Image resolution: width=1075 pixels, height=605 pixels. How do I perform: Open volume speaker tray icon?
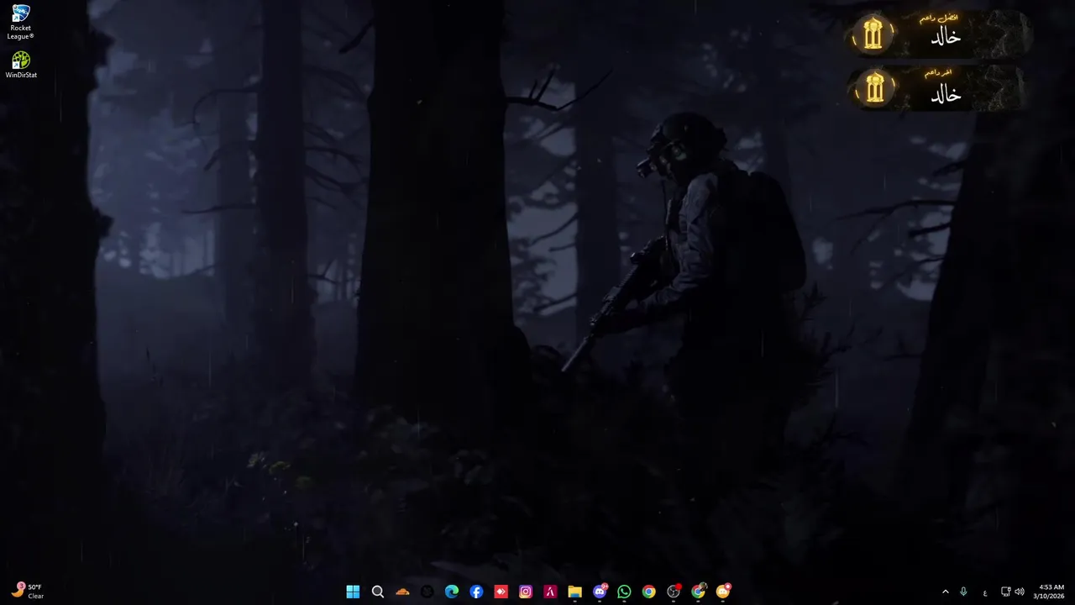[1020, 592]
